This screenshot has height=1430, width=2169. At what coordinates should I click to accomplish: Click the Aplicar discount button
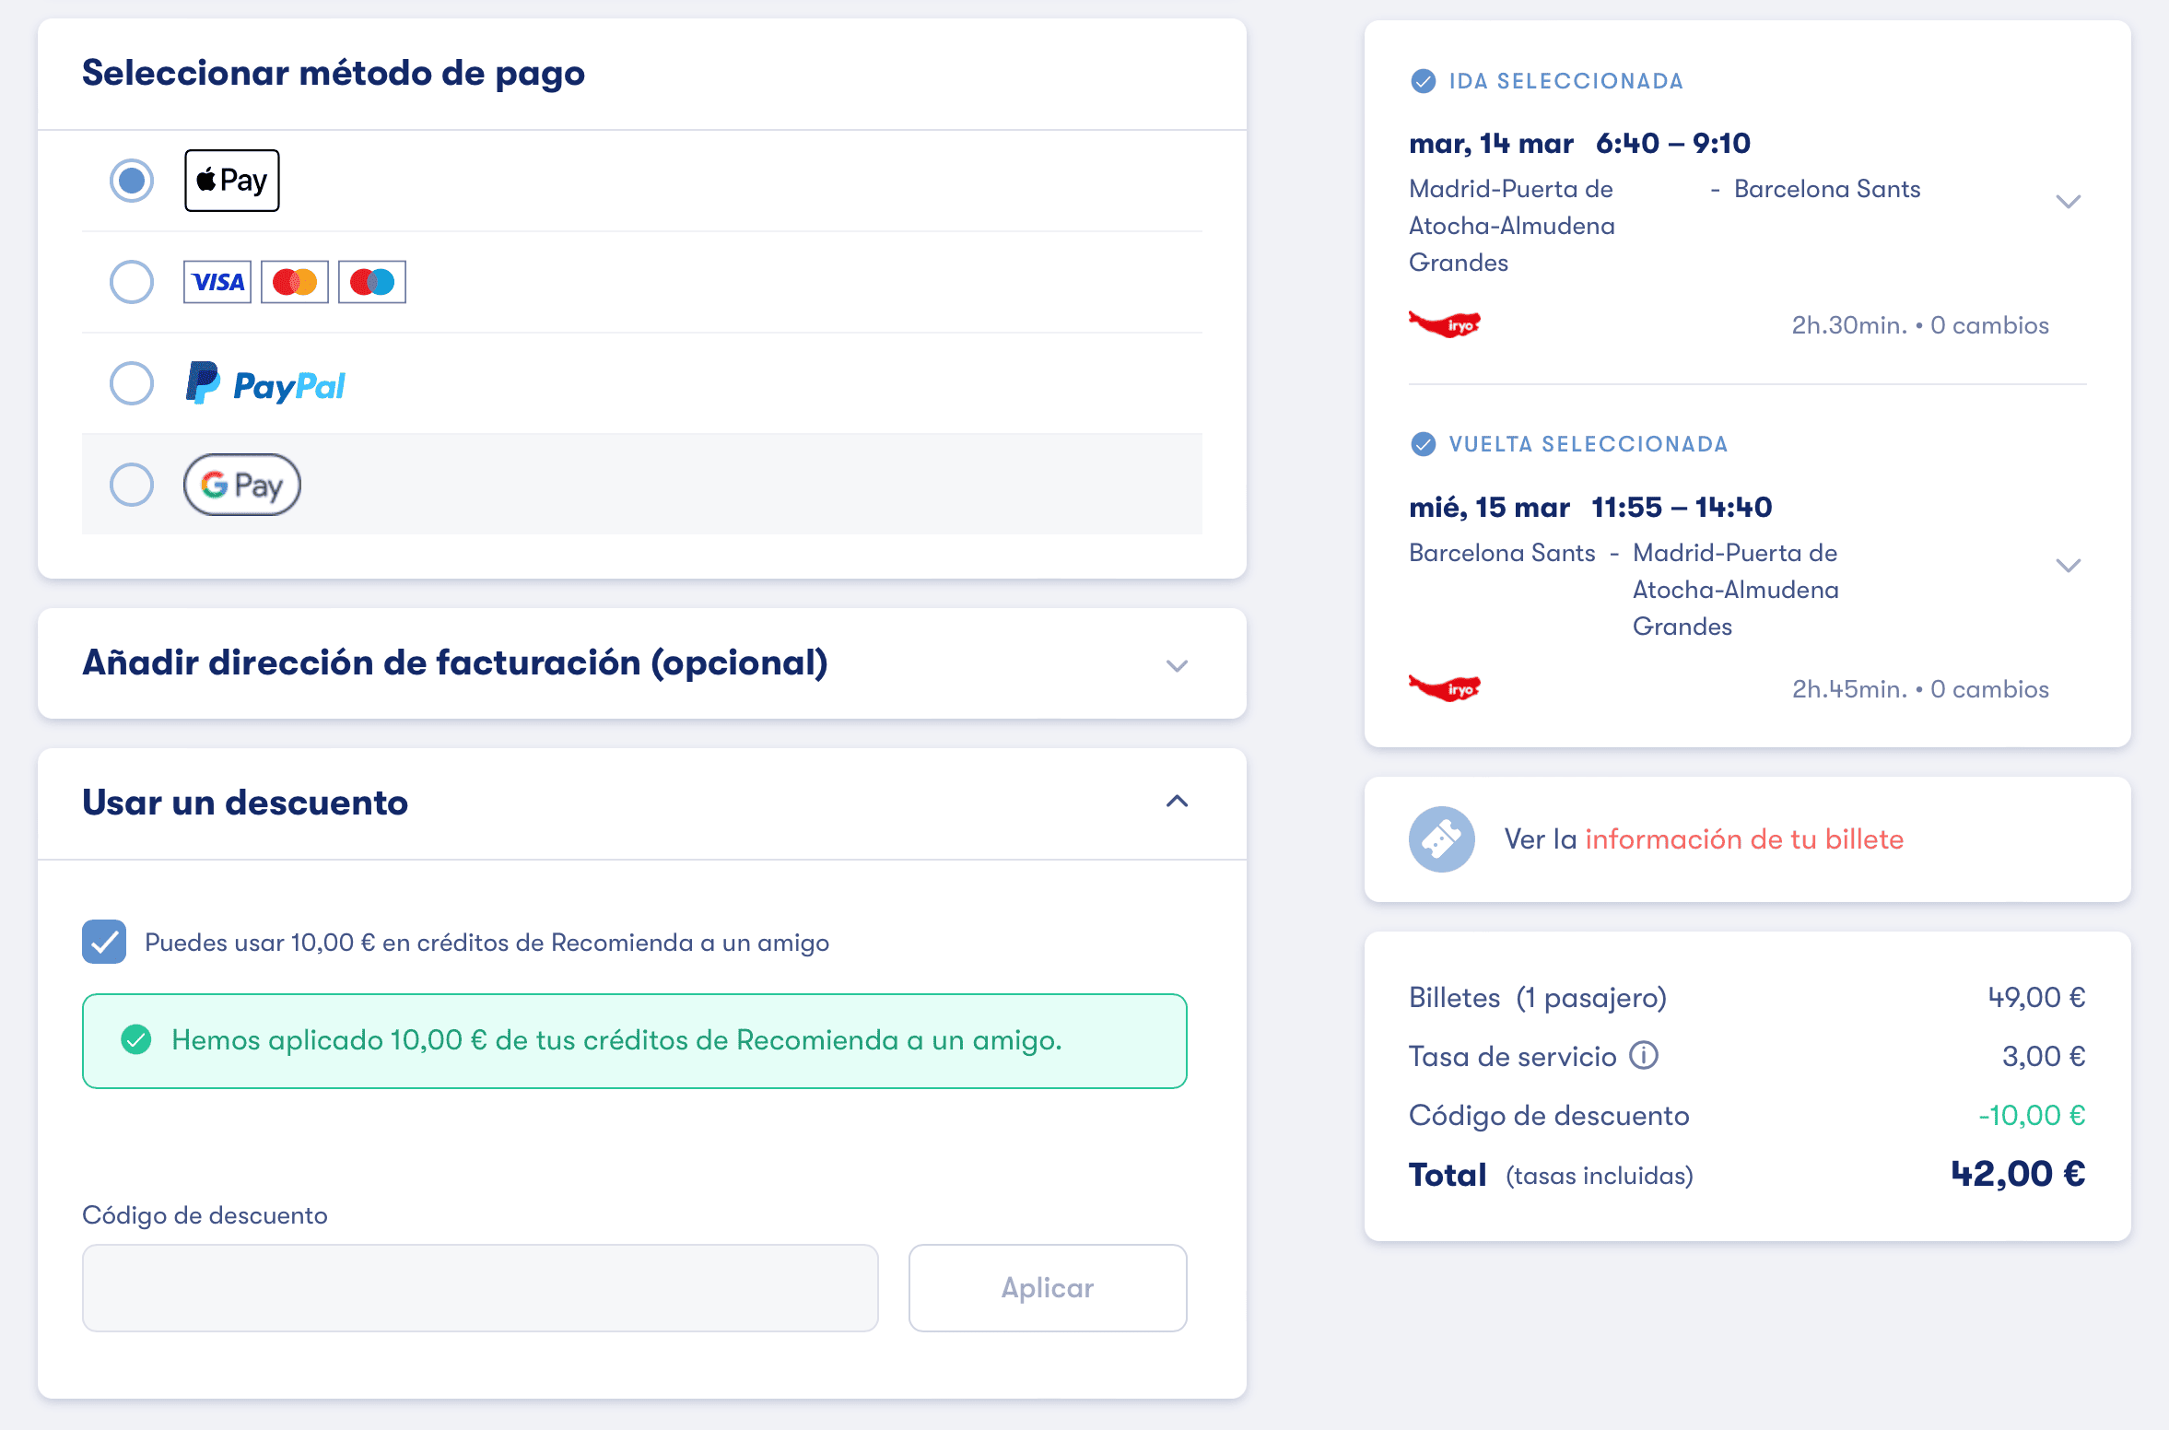click(x=1048, y=1288)
